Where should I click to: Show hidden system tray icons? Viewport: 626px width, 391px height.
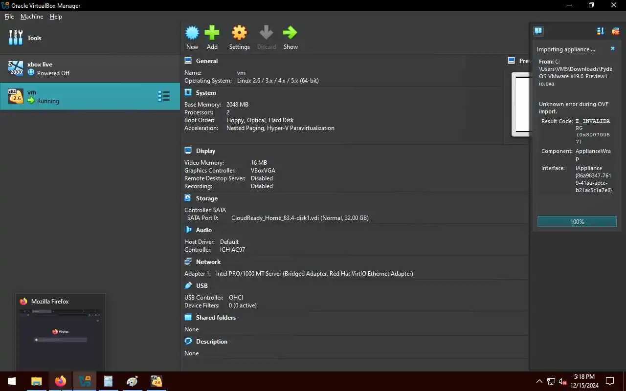(539, 381)
